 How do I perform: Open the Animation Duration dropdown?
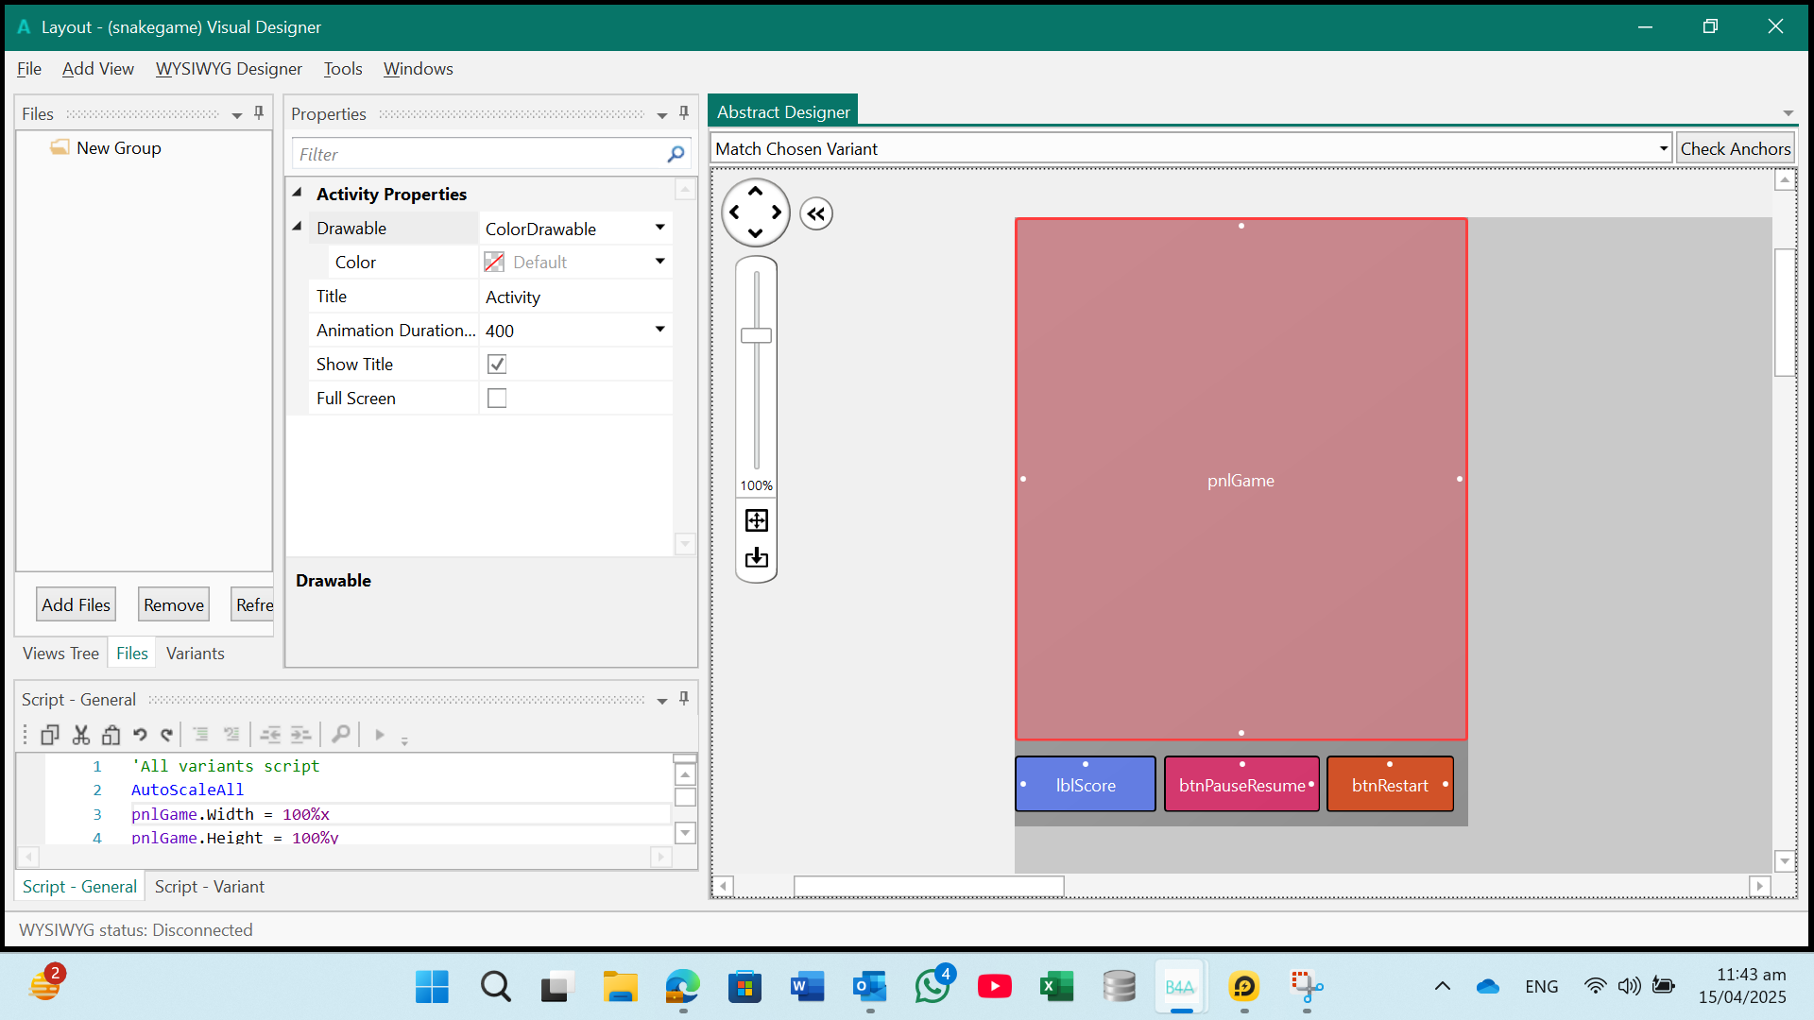point(659,330)
